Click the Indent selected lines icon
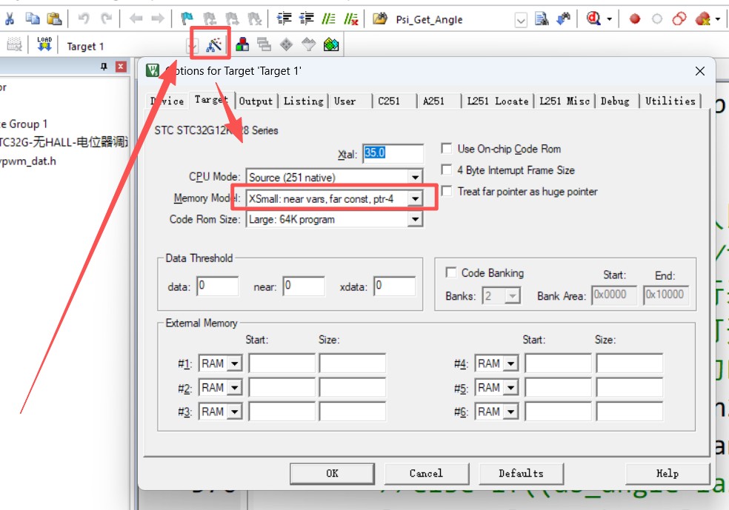 284,19
